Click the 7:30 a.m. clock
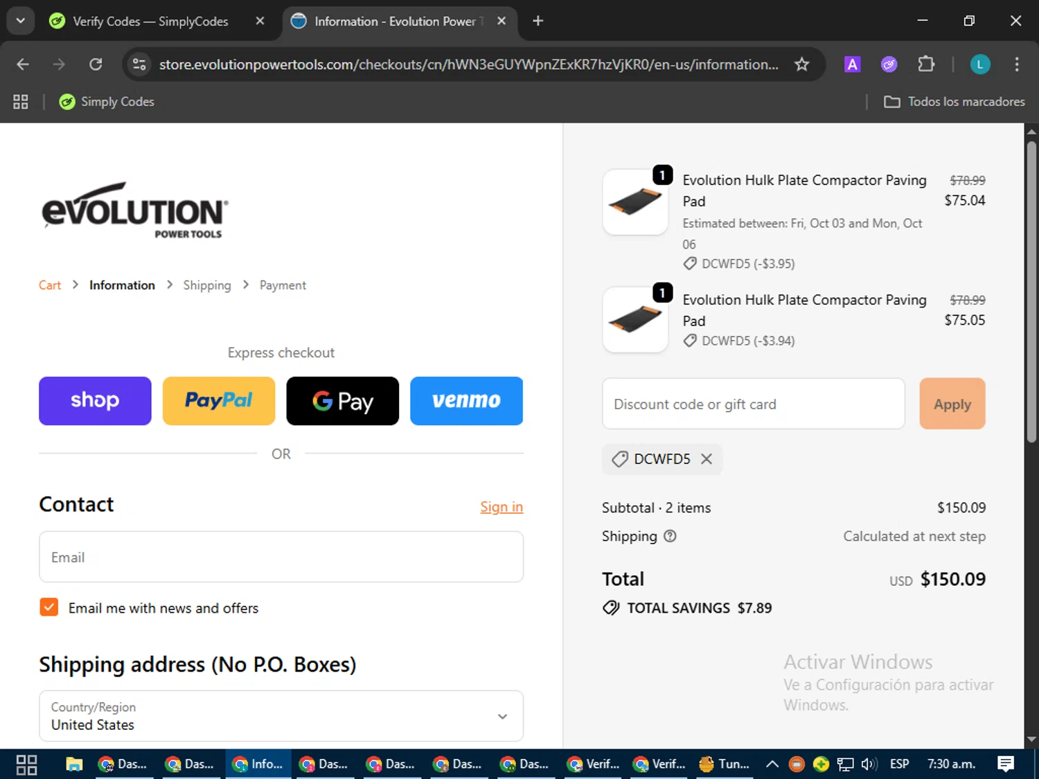The image size is (1039, 779). [x=951, y=764]
